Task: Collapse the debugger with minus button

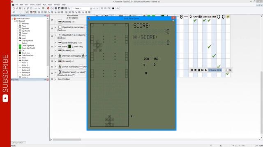Action: point(227,70)
